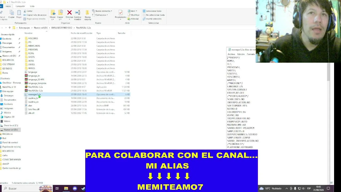The height and width of the screenshot is (192, 341).
Task: Open Papelera de reciclaje in navigation pane
Action: point(11,147)
